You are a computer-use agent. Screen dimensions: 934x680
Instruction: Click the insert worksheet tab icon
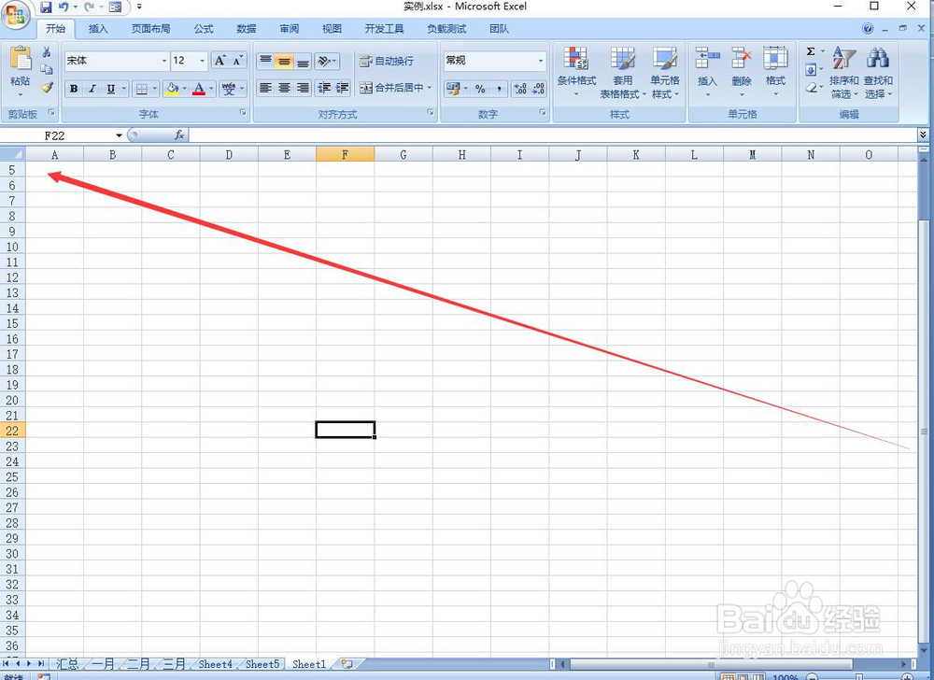(347, 663)
